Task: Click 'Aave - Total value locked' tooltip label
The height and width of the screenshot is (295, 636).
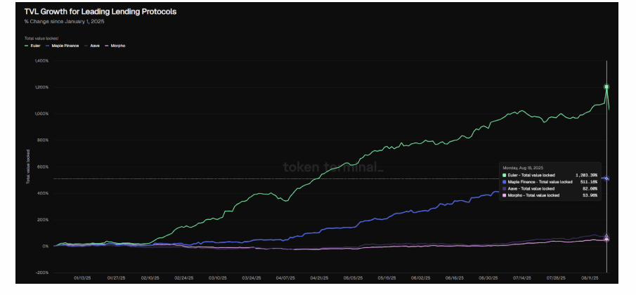Action: coord(531,189)
